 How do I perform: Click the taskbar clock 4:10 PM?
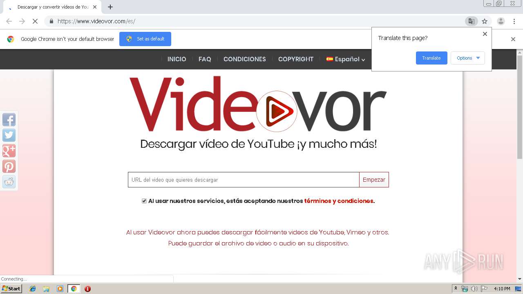pyautogui.click(x=502, y=289)
